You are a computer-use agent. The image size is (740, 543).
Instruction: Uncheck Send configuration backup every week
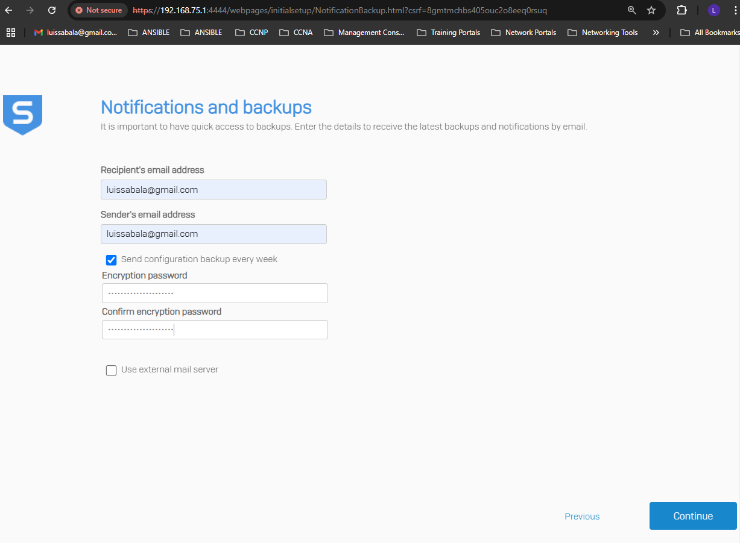[111, 260]
